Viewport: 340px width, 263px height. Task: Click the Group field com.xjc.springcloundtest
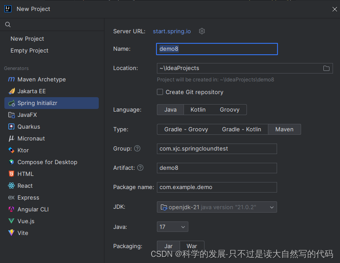(217, 149)
